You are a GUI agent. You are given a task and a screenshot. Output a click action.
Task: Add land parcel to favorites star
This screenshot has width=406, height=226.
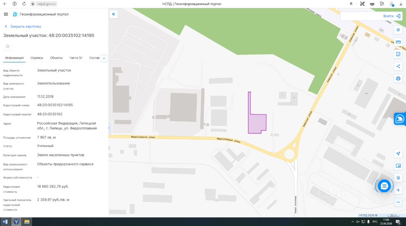pyautogui.click(x=8, y=46)
